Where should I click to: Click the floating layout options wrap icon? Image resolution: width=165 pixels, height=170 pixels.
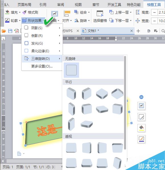tap(141, 106)
